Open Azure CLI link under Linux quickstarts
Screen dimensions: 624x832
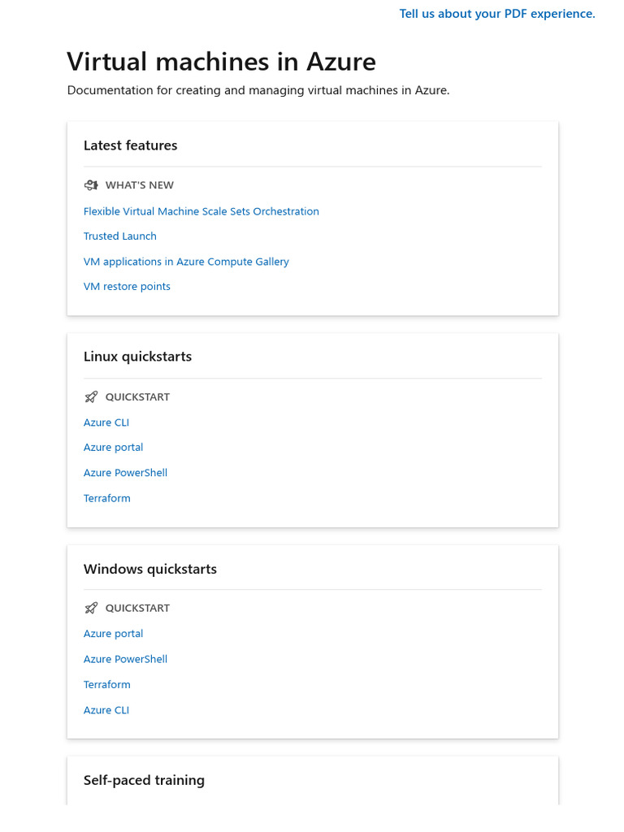pyautogui.click(x=106, y=422)
